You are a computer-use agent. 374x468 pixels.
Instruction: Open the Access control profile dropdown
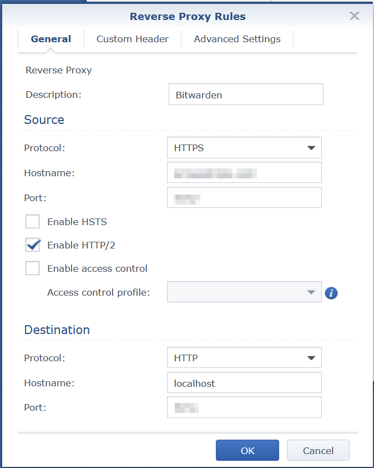(244, 292)
